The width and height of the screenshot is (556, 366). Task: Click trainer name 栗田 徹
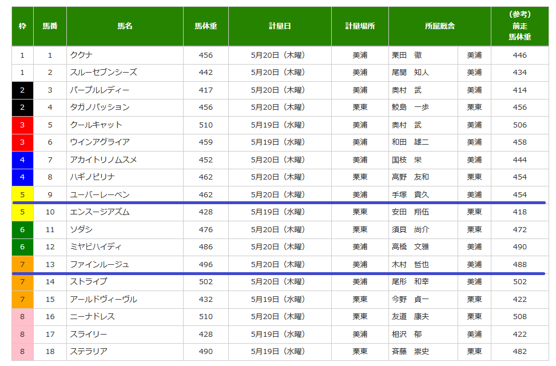(407, 55)
